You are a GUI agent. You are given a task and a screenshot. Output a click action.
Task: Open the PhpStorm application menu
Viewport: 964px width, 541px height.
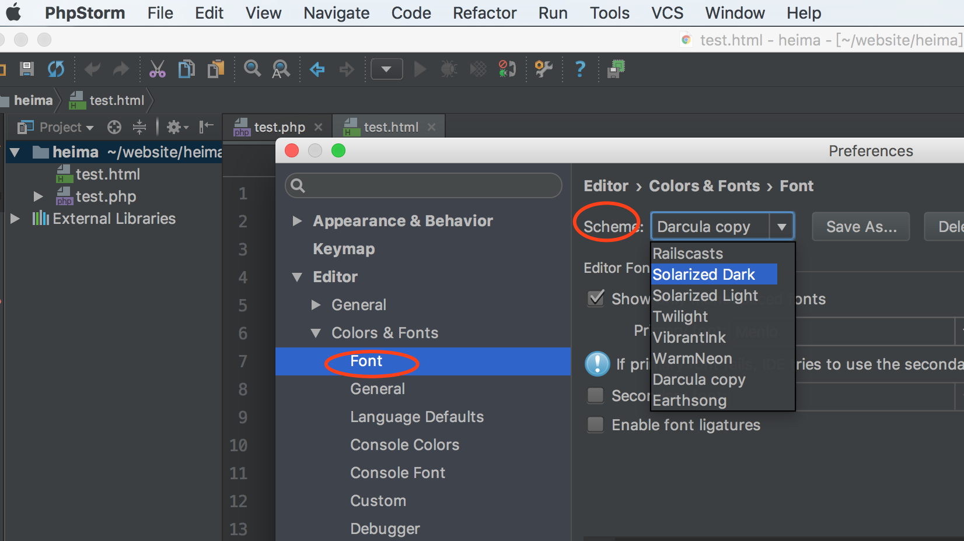pyautogui.click(x=85, y=13)
